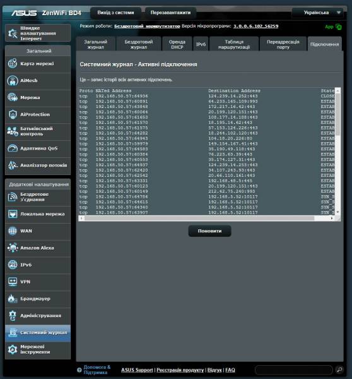This screenshot has height=379, width=352.
Task: Click the connections log vertical scrollbar thumb
Action: pyautogui.click(x=337, y=114)
